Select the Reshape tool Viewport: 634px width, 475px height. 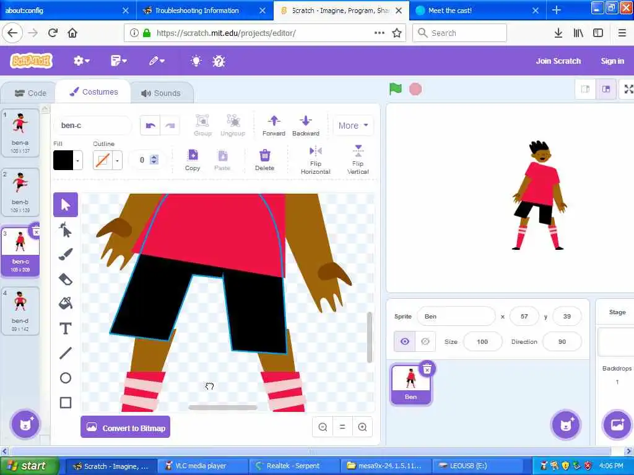point(66,230)
